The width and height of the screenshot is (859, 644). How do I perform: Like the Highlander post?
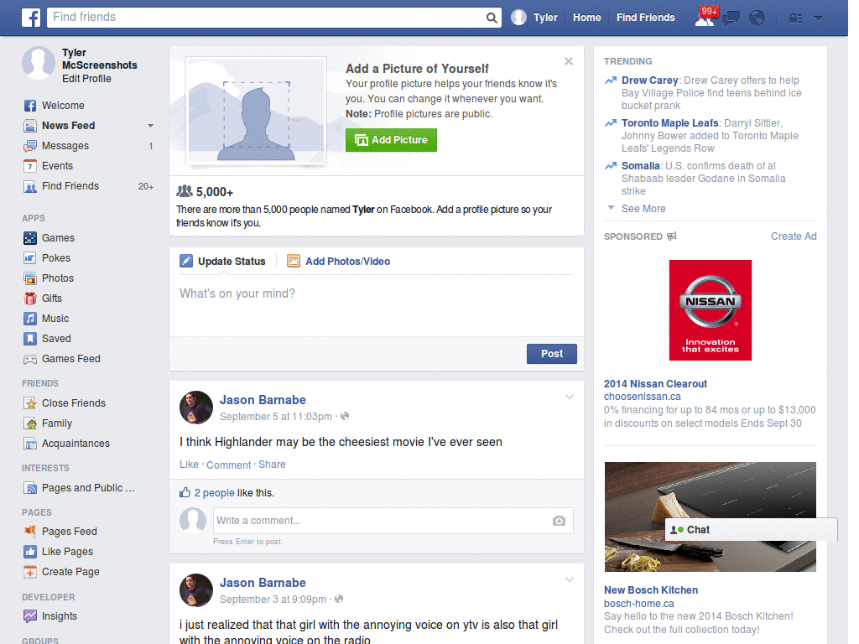point(189,465)
